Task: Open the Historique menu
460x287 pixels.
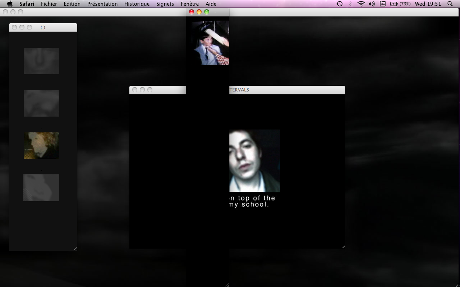Action: click(137, 4)
